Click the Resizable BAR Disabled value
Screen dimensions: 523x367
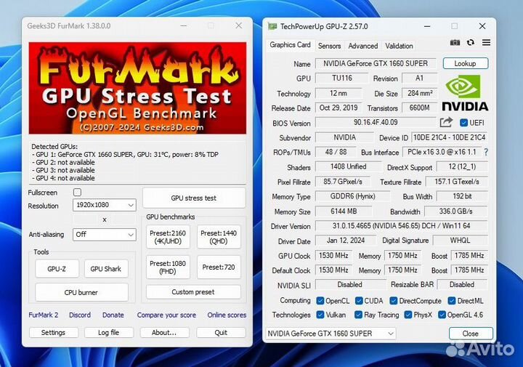(462, 285)
